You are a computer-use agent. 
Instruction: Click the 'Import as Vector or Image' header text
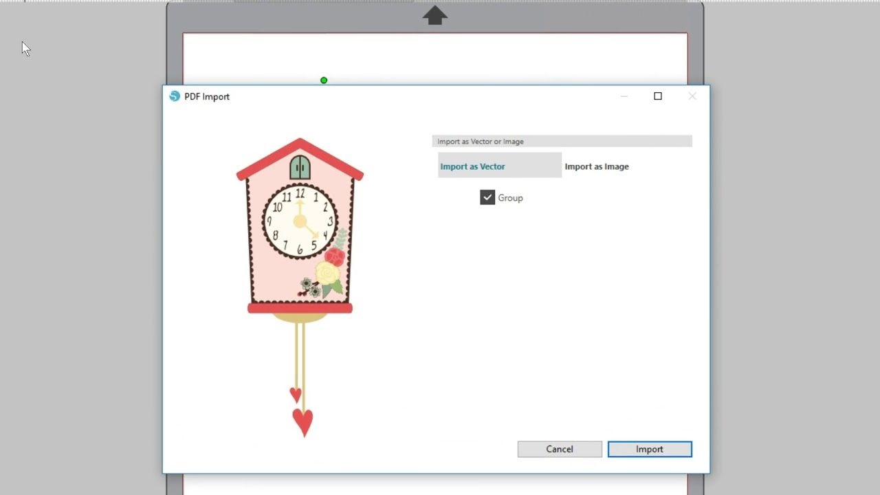pyautogui.click(x=481, y=142)
